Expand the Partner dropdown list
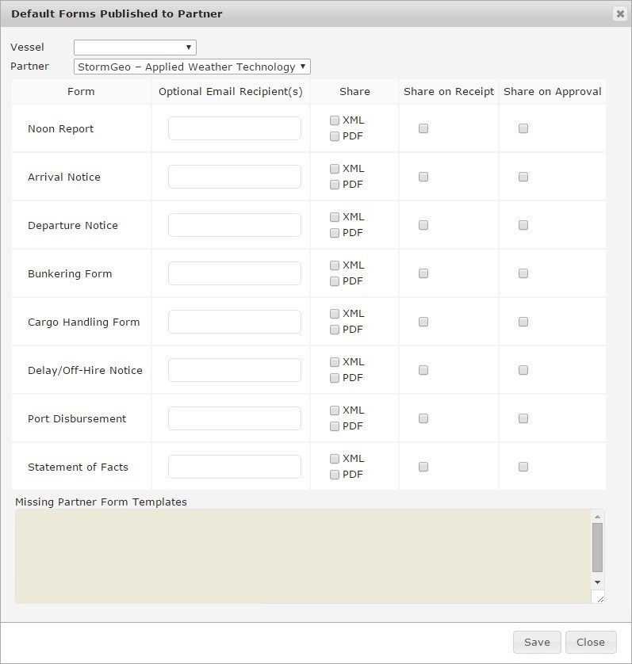This screenshot has width=632, height=664. click(192, 67)
